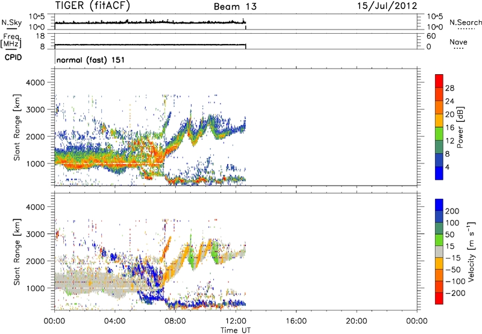Click the 2000 tick on velocity panel axis
The image size is (482, 334).
(35, 261)
